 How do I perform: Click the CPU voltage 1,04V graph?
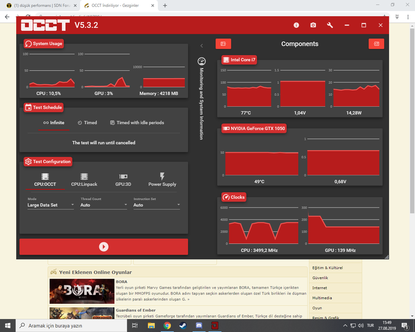coord(302,89)
